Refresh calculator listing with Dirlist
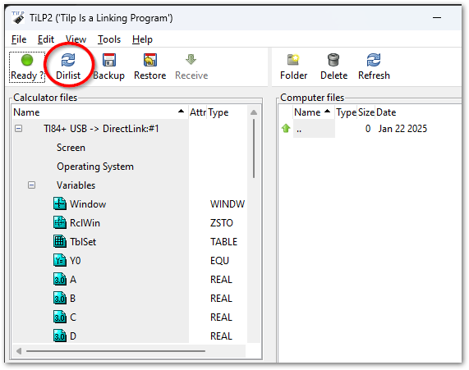This screenshot has width=469, height=370. [68, 67]
